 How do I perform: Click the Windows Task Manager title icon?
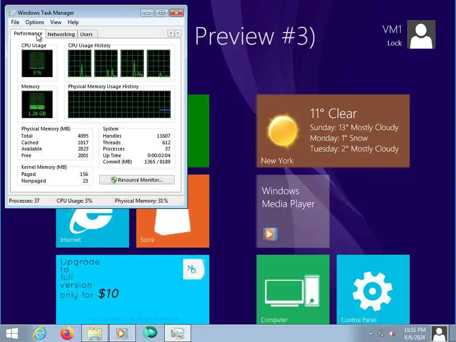click(x=12, y=13)
